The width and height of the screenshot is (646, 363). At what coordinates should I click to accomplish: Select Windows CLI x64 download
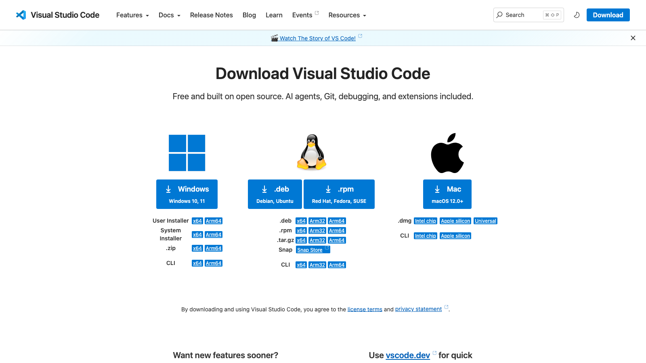[x=197, y=263]
